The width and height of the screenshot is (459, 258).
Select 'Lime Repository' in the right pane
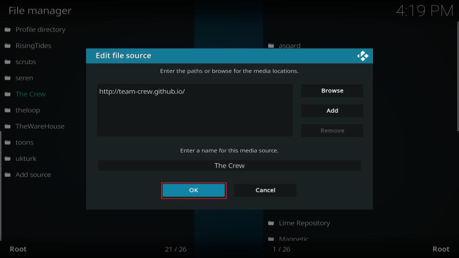coord(305,223)
